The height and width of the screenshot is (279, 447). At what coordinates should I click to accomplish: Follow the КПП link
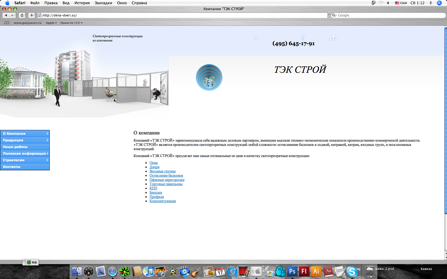(153, 188)
